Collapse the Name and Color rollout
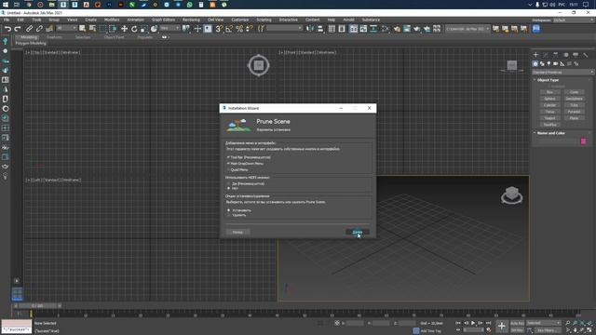This screenshot has width=596, height=335. tap(550, 133)
